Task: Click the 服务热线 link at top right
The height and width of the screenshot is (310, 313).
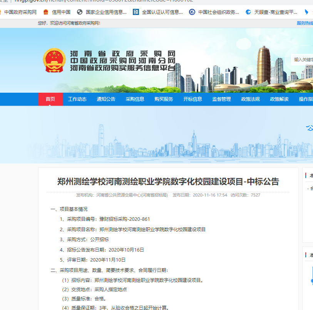Action: coord(305,23)
